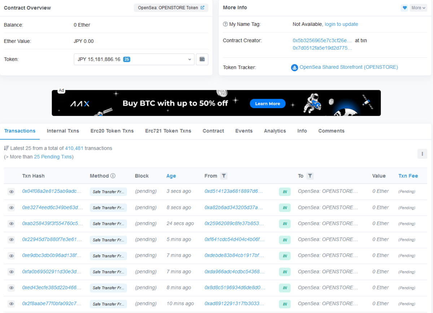
Task: Click Safe Transfer Fr... method badge, 3 secs row
Action: click(x=108, y=192)
